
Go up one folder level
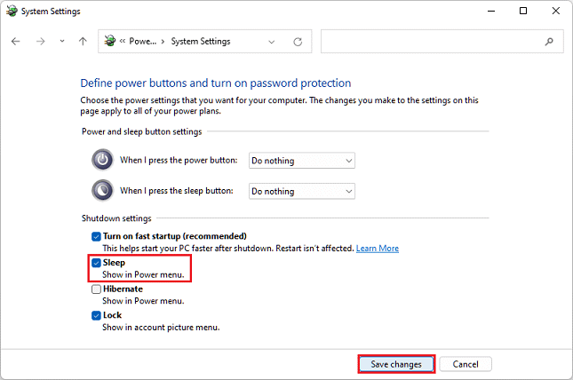click(83, 42)
